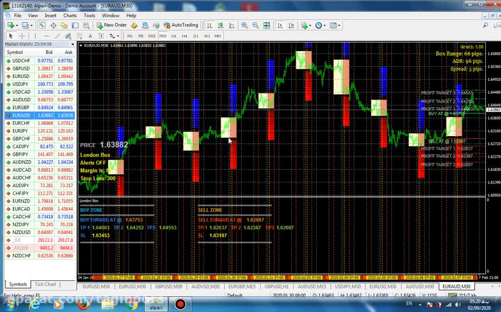Toggle the AutoTrading button
Screen dimensions: 501x312
pos(181,25)
